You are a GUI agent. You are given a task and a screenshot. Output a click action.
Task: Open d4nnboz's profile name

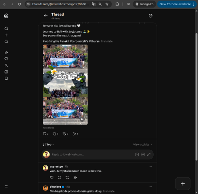point(55,186)
